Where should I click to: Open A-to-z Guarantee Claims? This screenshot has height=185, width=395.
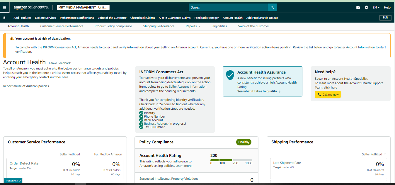[175, 18]
